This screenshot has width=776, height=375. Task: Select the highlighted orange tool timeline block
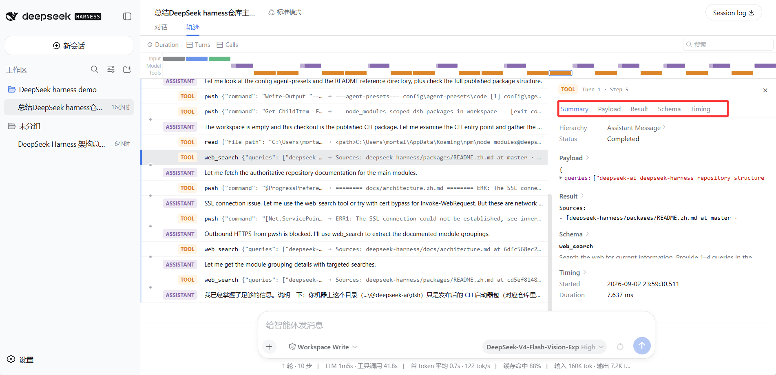click(x=560, y=73)
